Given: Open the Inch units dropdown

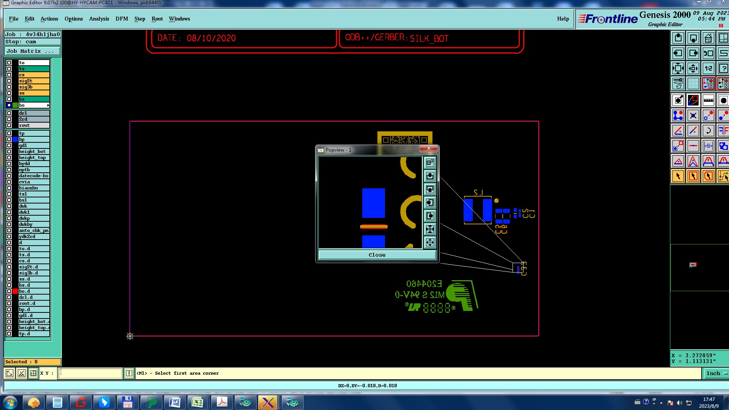Looking at the screenshot, I should (716, 374).
